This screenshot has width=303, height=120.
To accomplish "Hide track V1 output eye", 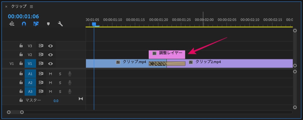I will 50,64.
